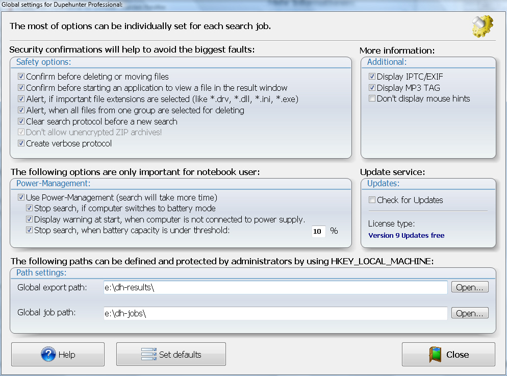507x376 pixels.
Task: Click the Updates group heading
Action: tap(384, 183)
